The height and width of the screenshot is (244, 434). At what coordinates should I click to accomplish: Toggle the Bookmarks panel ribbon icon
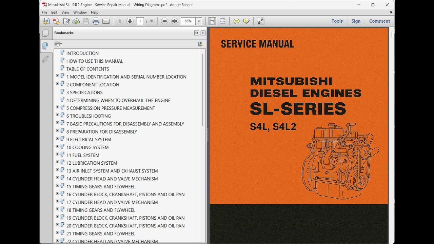point(45,46)
